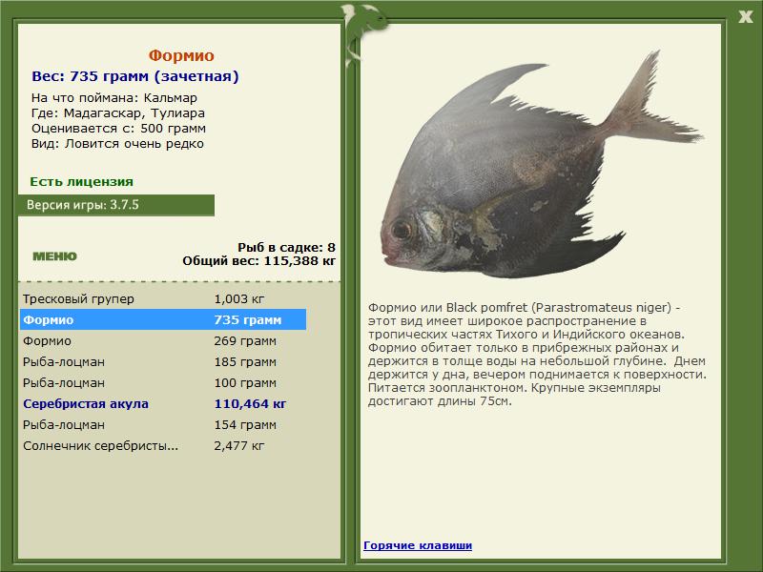Select the Рыба-лоцман 154 грамм row

click(163, 424)
